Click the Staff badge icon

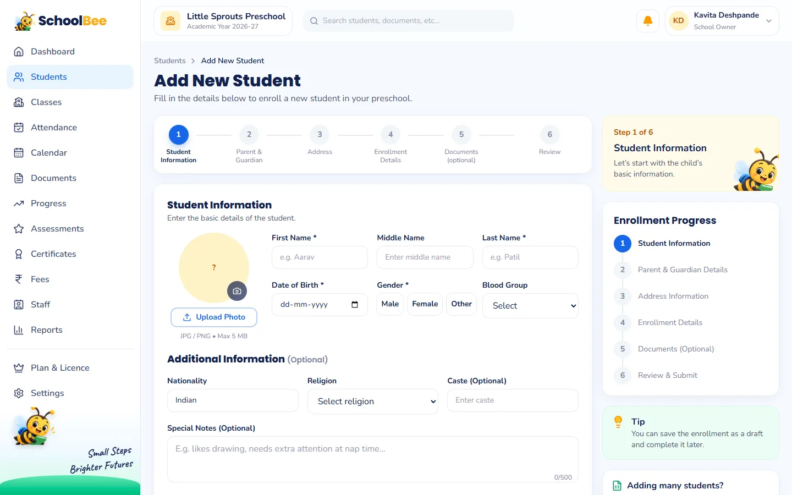click(x=19, y=305)
